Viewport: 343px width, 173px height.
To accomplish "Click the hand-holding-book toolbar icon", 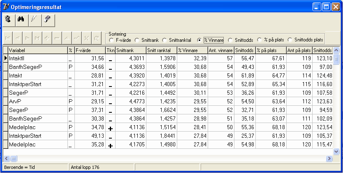I will [48, 20].
